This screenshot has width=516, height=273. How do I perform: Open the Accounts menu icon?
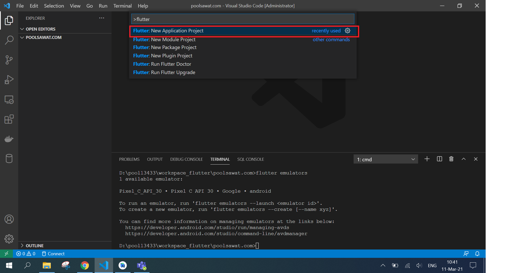point(9,219)
